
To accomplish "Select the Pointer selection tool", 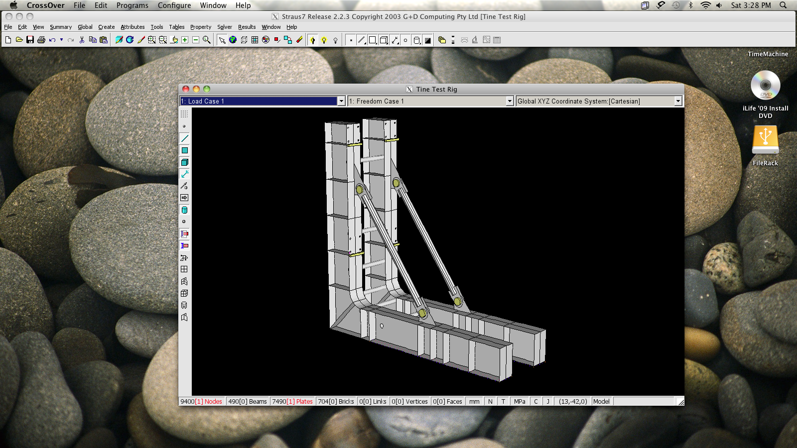I will [x=221, y=40].
